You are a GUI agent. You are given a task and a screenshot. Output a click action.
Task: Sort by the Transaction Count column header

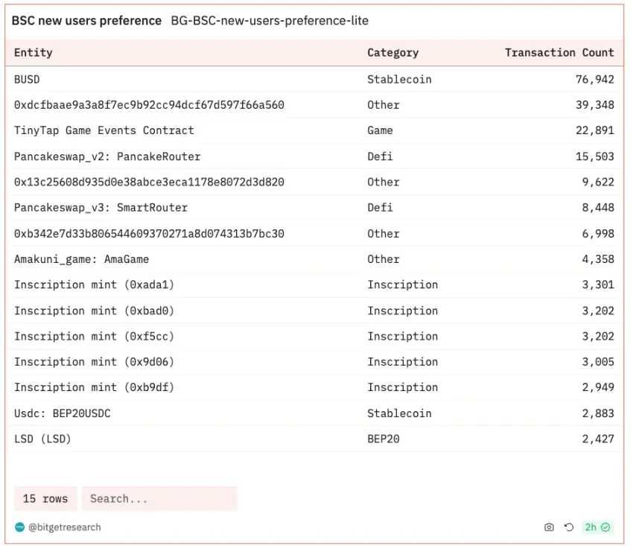coord(559,53)
